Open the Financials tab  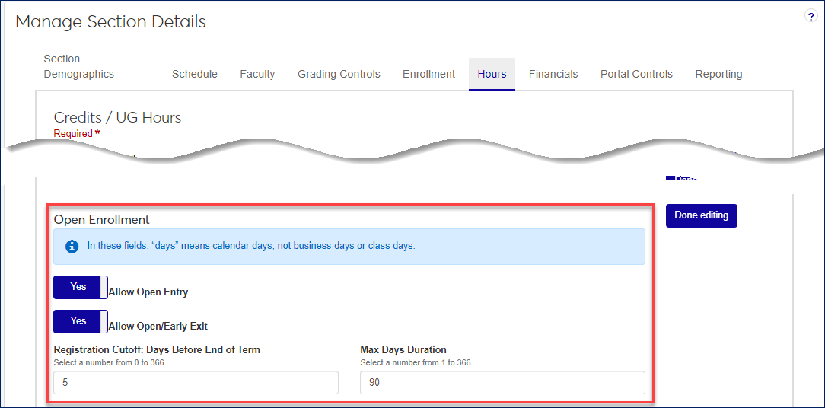pos(553,74)
